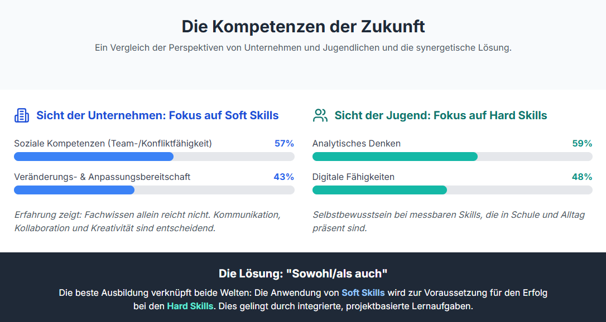This screenshot has height=322, width=606.
Task: Click the people icon beside Sicht der Jugend
Action: [x=320, y=115]
